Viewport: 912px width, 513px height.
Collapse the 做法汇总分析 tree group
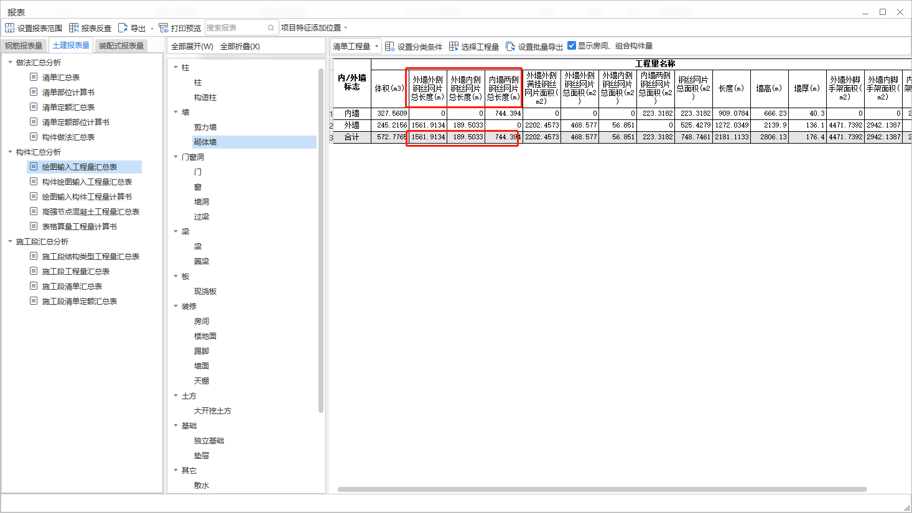pos(10,62)
